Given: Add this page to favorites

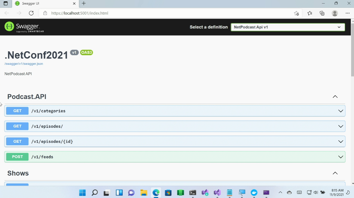Looking at the screenshot, I should (x=297, y=13).
